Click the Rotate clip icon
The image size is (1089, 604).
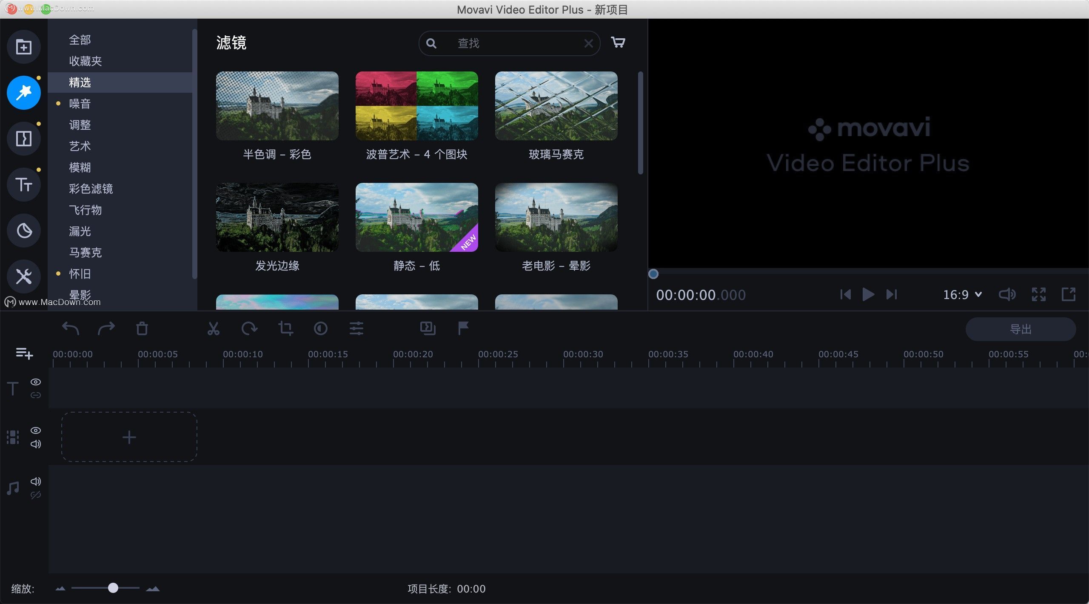pyautogui.click(x=249, y=328)
